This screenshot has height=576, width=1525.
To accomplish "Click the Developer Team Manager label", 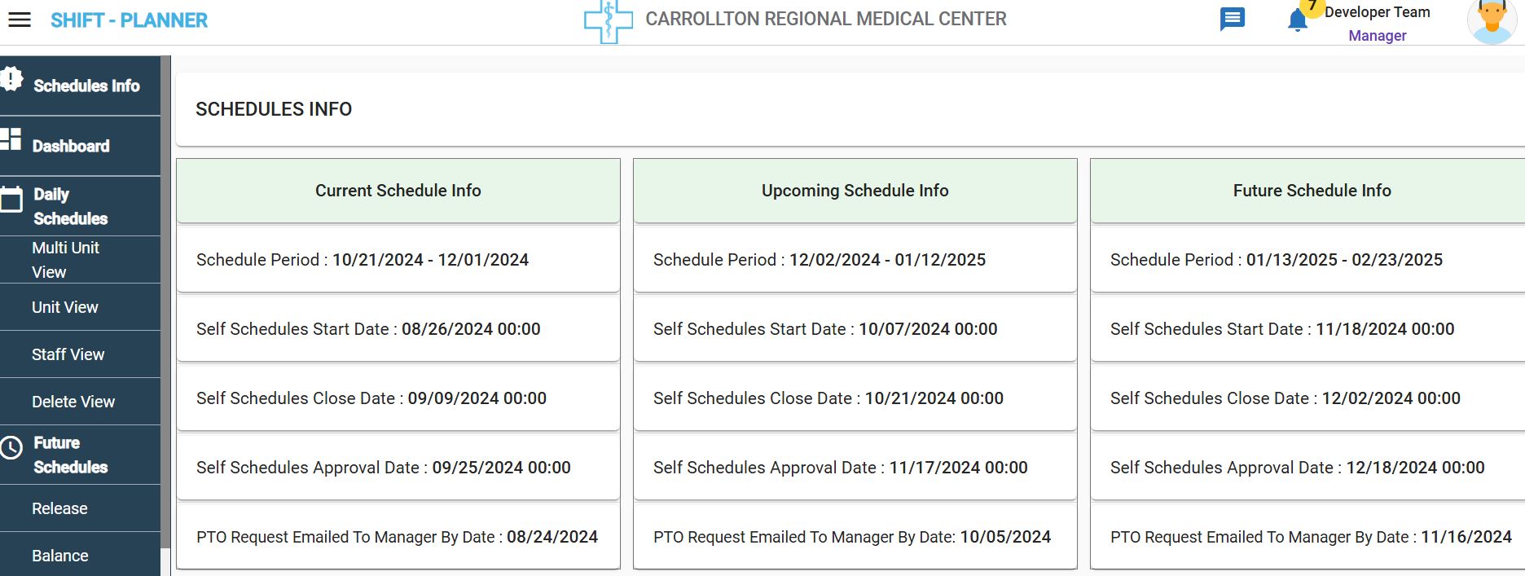I will coord(1377,24).
